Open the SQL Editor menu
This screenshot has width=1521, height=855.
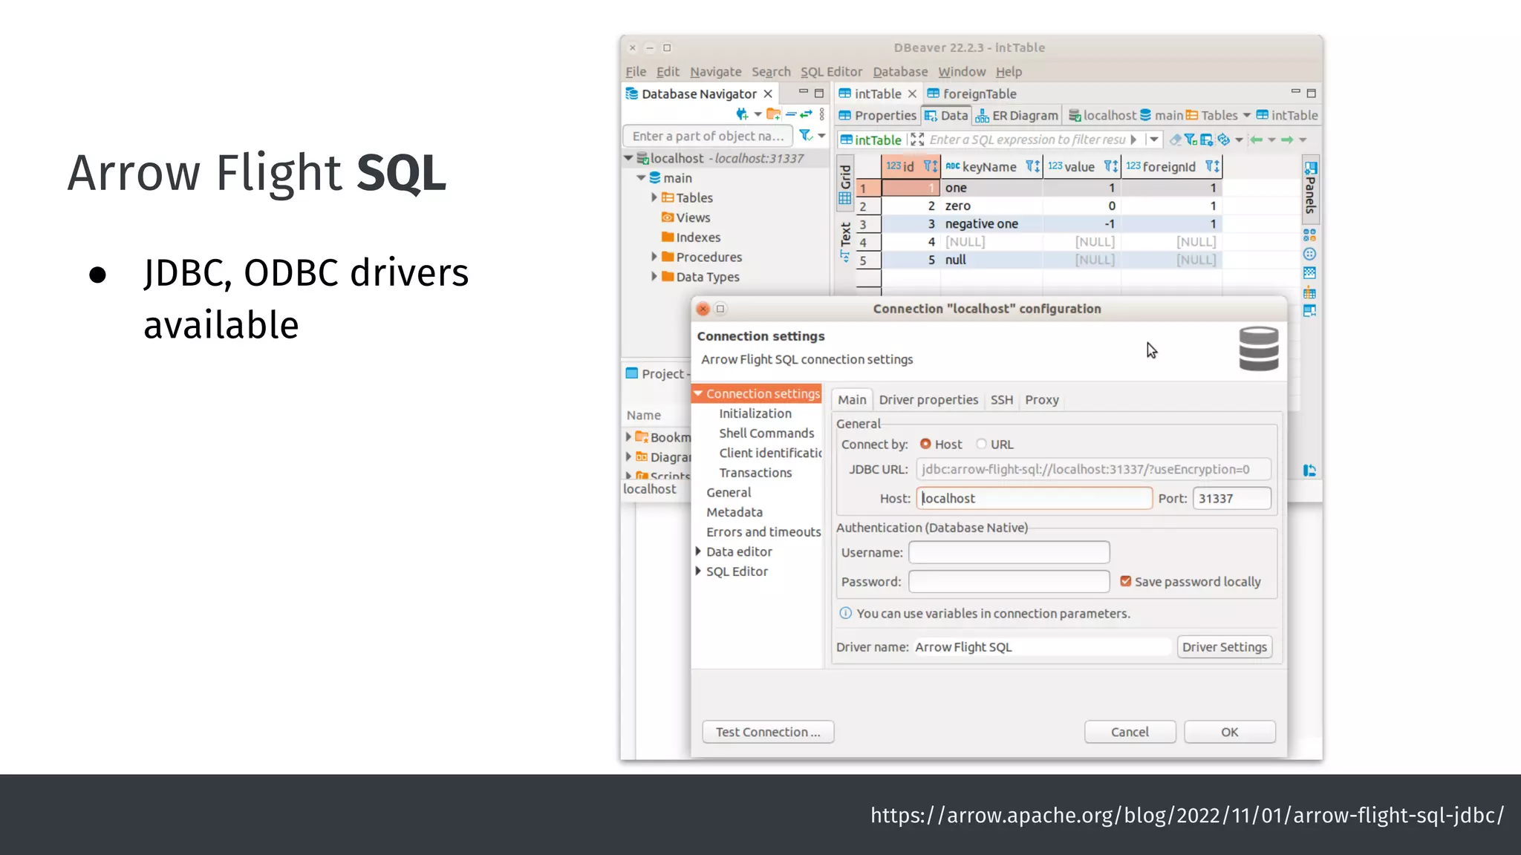[831, 71]
